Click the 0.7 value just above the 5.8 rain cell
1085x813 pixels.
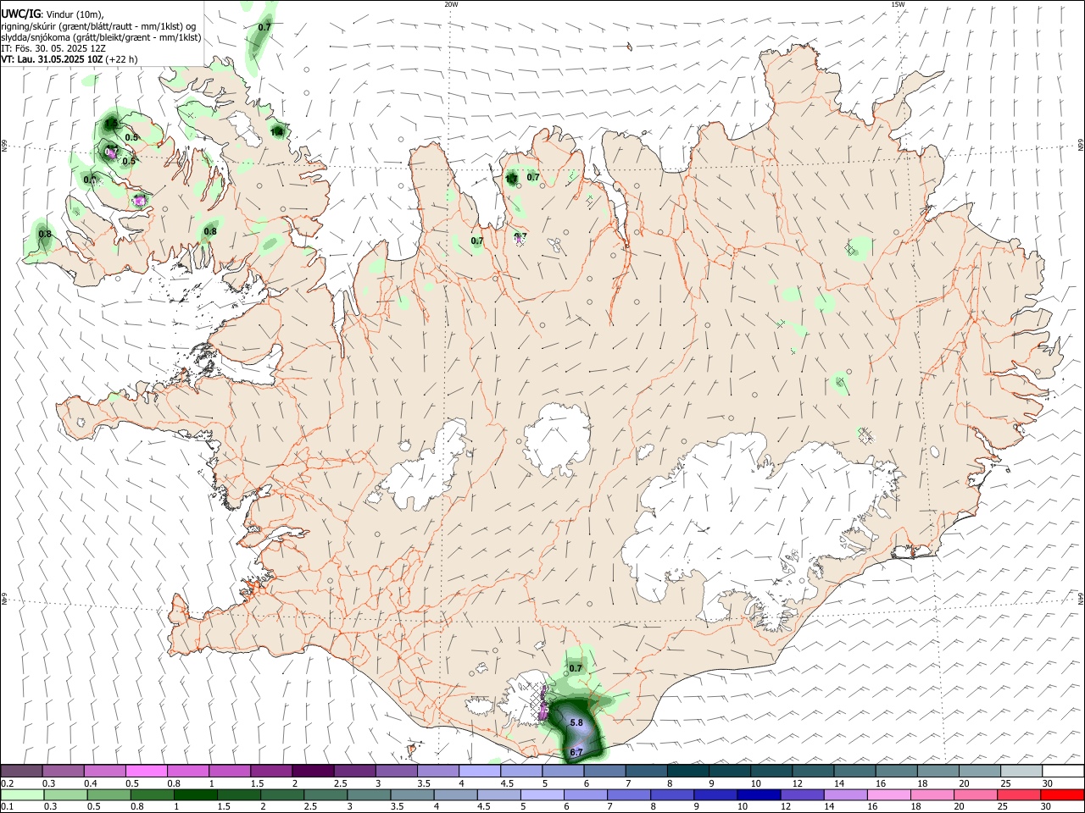[576, 668]
